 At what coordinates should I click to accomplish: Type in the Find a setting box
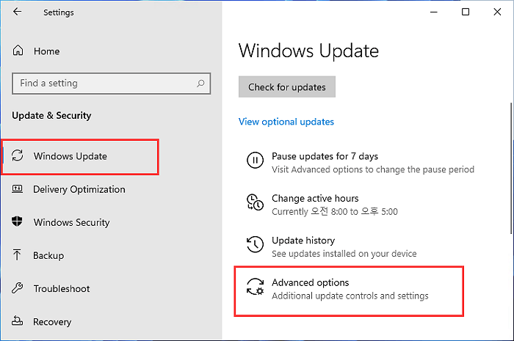coord(103,84)
